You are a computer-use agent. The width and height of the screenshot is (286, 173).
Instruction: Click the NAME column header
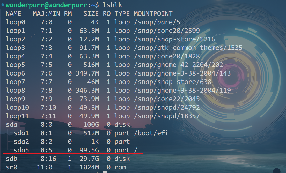[x=13, y=14]
